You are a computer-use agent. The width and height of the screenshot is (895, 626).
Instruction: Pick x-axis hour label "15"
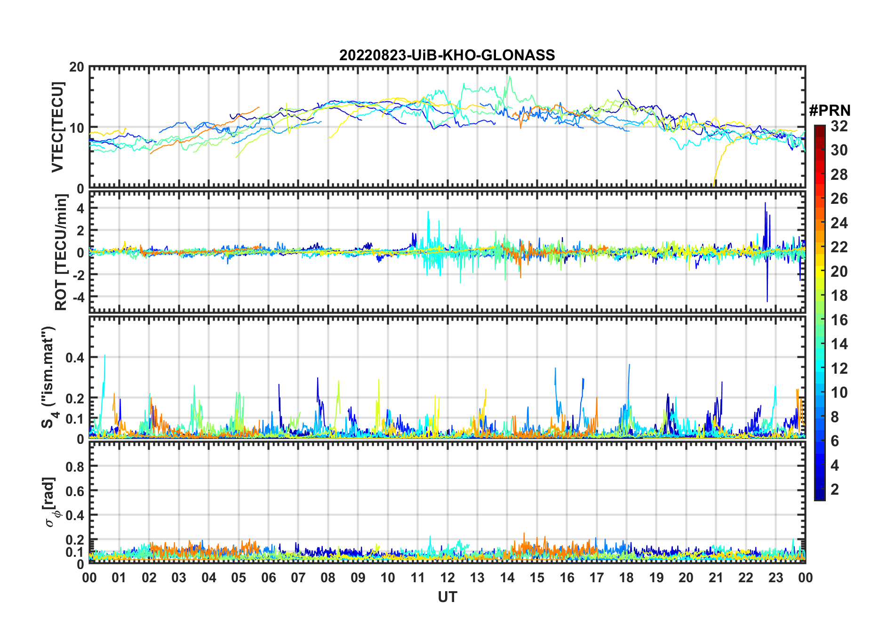(537, 578)
